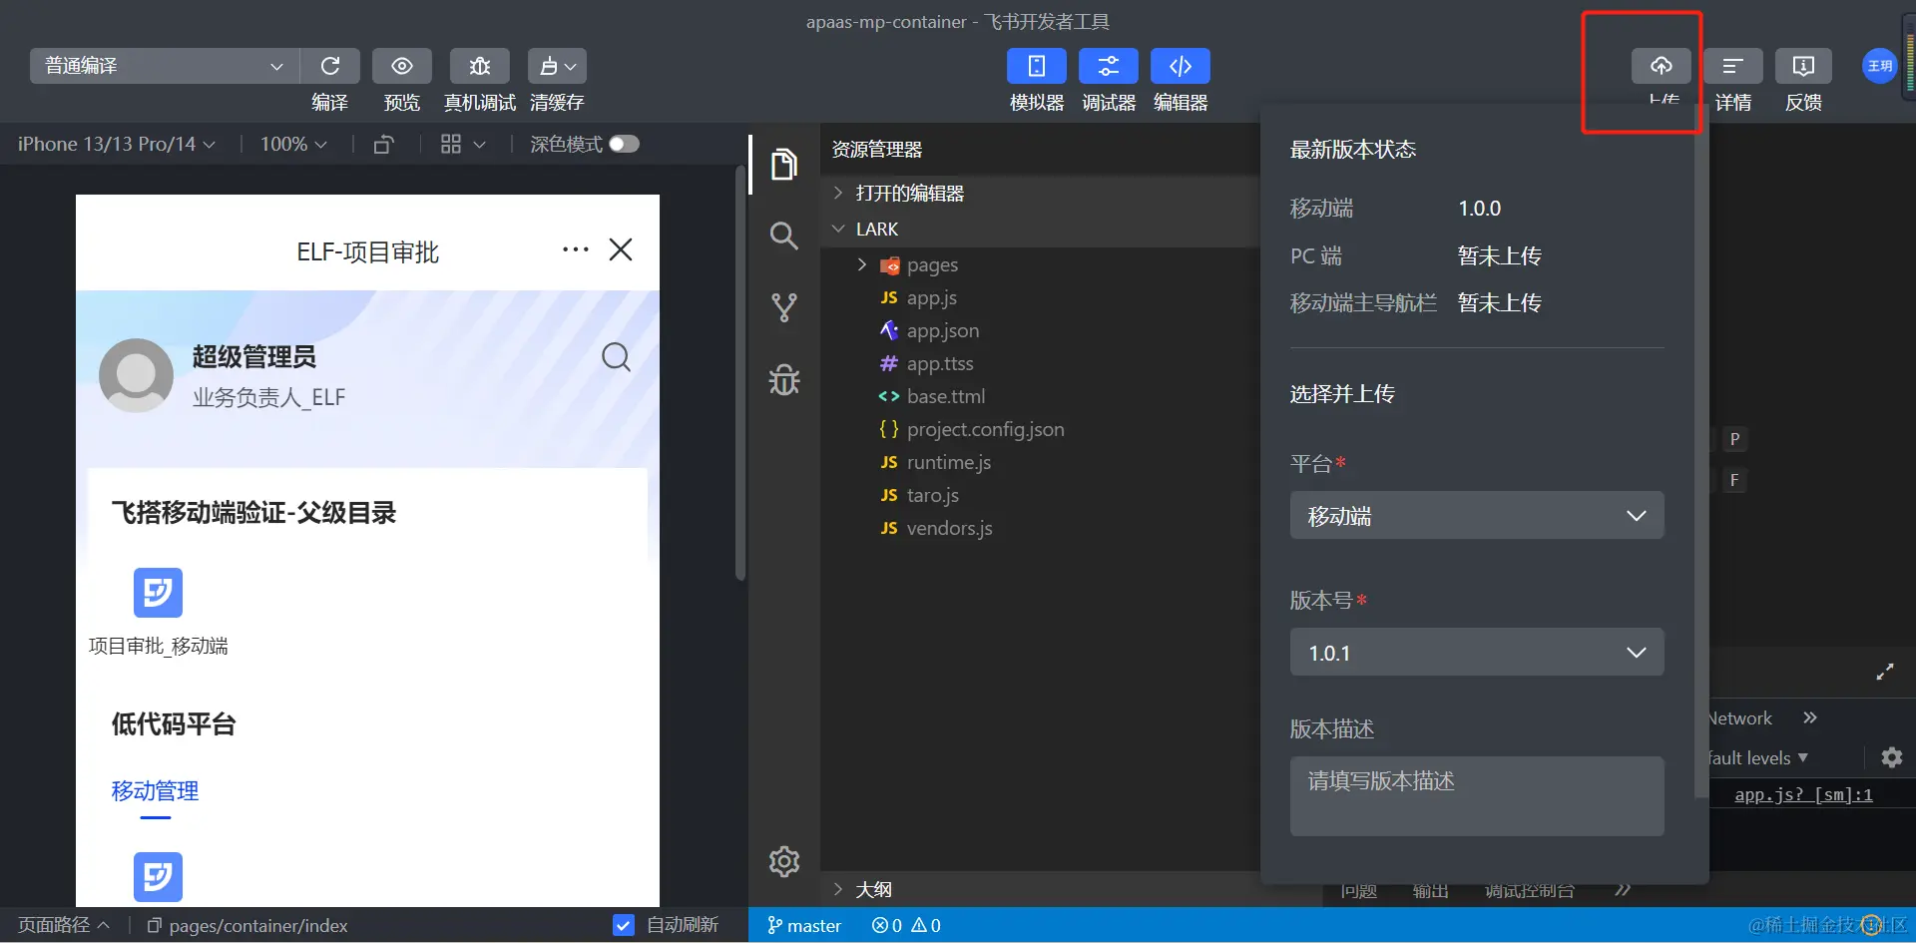Open taro.js file
This screenshot has height=943, width=1916.
[1040, 496]
